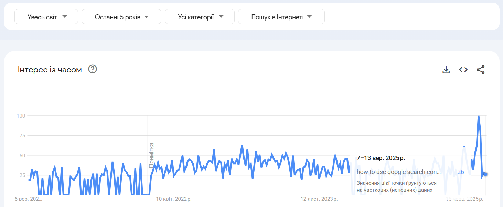Open the "Увесь світ" region dropdown
Viewport: 503px width, 207px height.
point(46,16)
